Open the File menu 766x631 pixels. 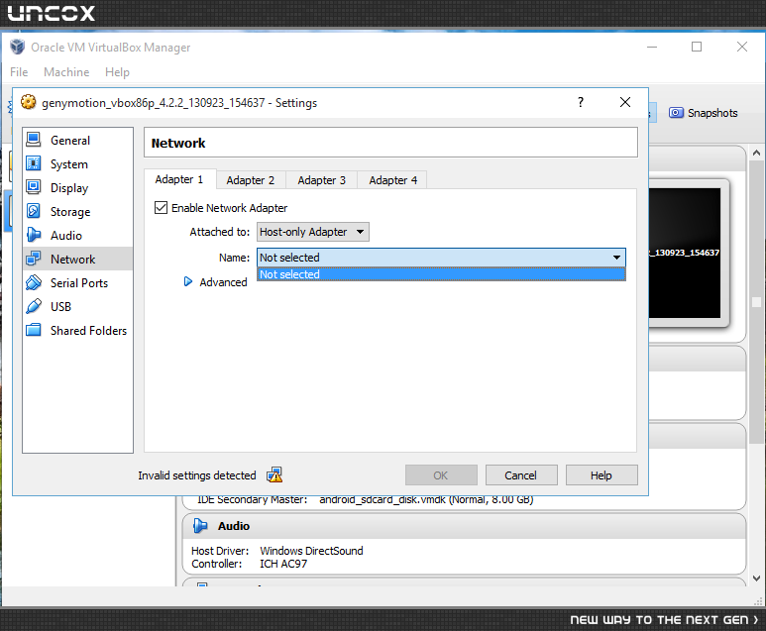coord(19,71)
